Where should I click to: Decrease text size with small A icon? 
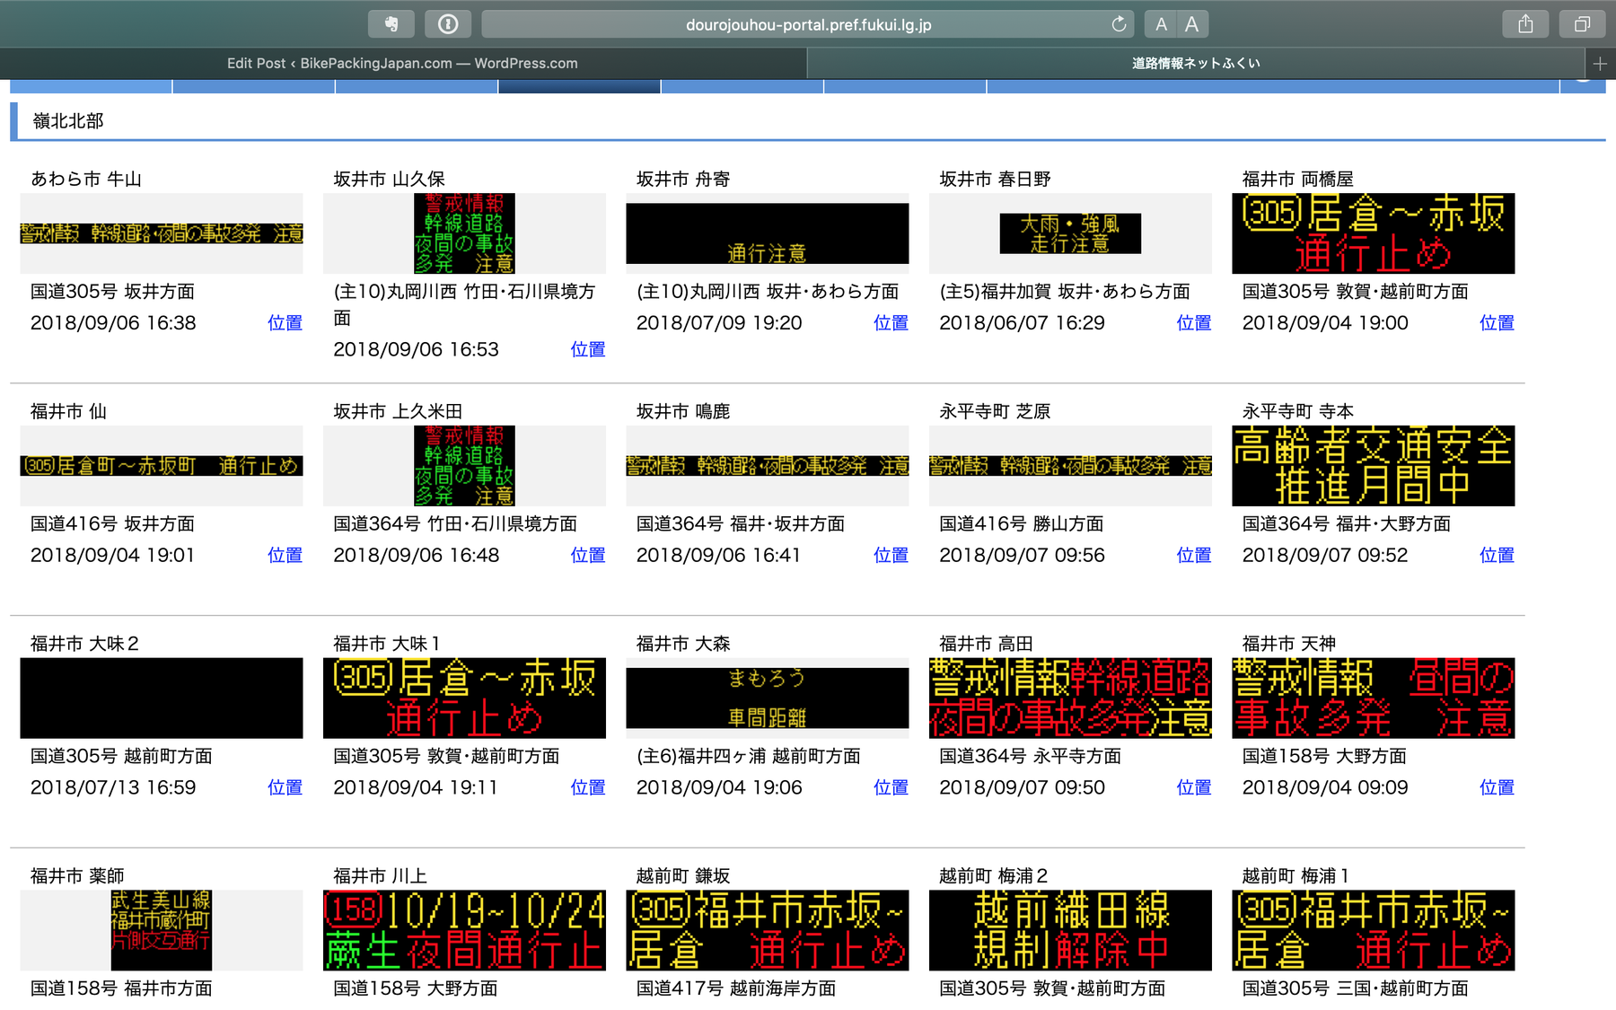(x=1161, y=24)
